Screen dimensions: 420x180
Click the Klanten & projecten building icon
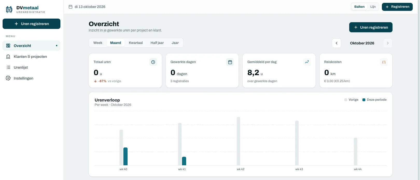tap(8, 57)
